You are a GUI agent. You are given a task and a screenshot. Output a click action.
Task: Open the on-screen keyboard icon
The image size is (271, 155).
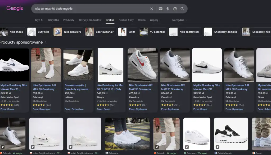tap(161, 9)
